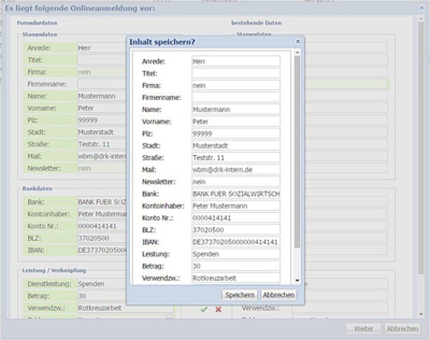430x340 pixels.
Task: Click Abbrechen next to the Weiter button
Action: pos(403,329)
